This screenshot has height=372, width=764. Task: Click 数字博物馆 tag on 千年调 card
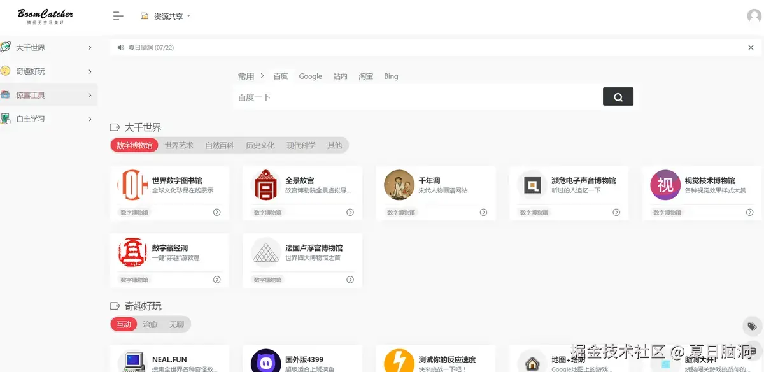coord(401,212)
